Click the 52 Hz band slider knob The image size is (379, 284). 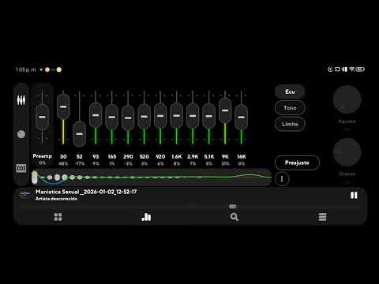[80, 134]
